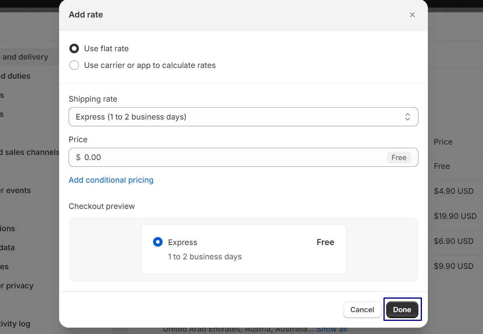Cancel the Add rate dialog

tap(362, 310)
